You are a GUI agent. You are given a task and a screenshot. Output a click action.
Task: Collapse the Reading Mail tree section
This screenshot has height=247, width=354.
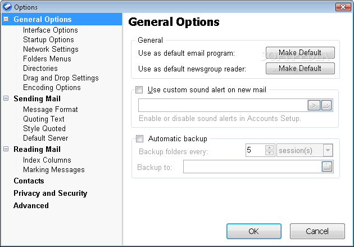(x=6, y=150)
